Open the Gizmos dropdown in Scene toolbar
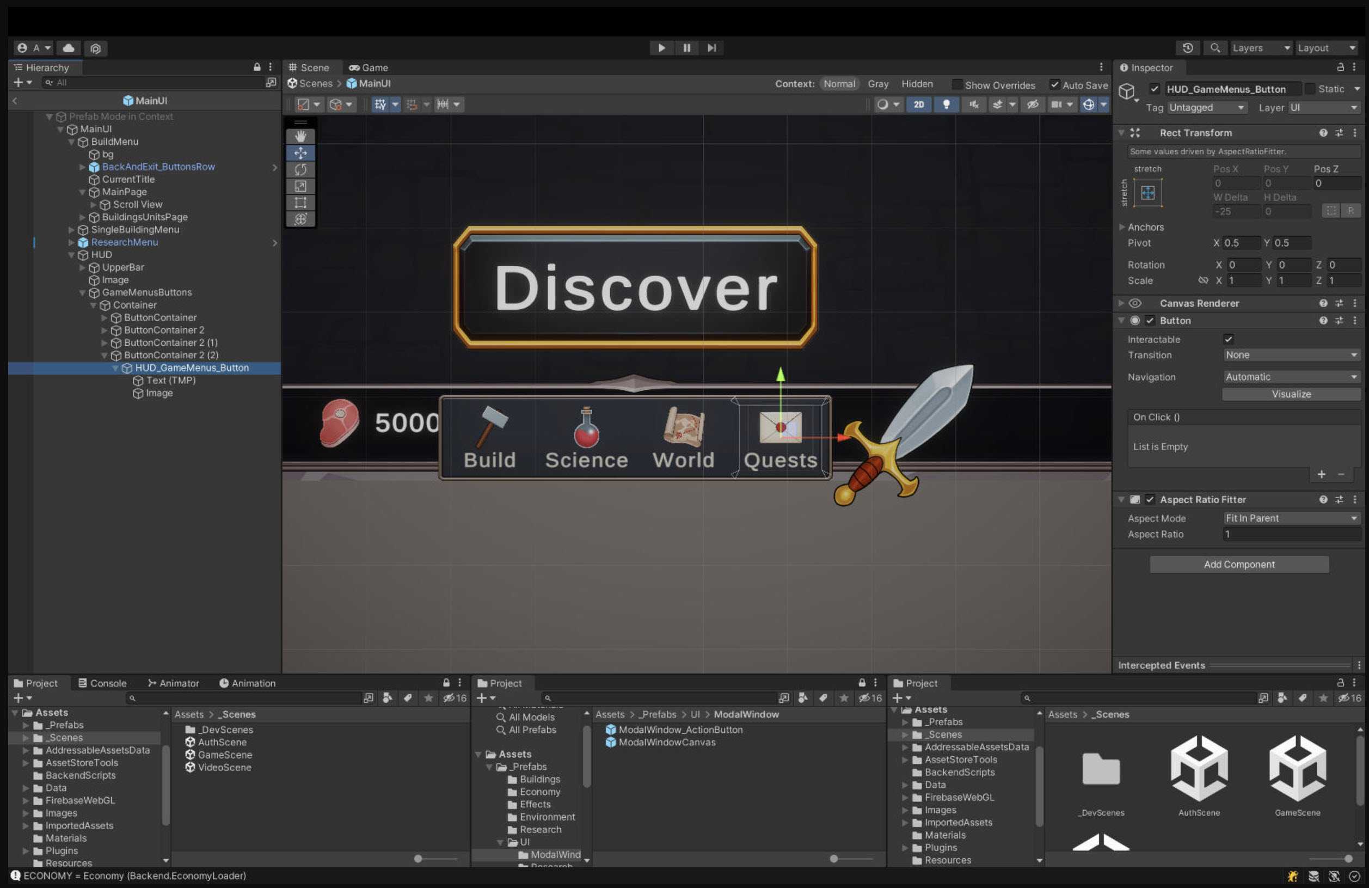The height and width of the screenshot is (888, 1369). click(1103, 105)
